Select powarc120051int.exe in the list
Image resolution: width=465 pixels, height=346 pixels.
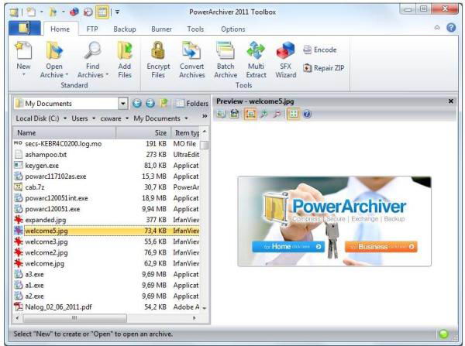click(106, 198)
